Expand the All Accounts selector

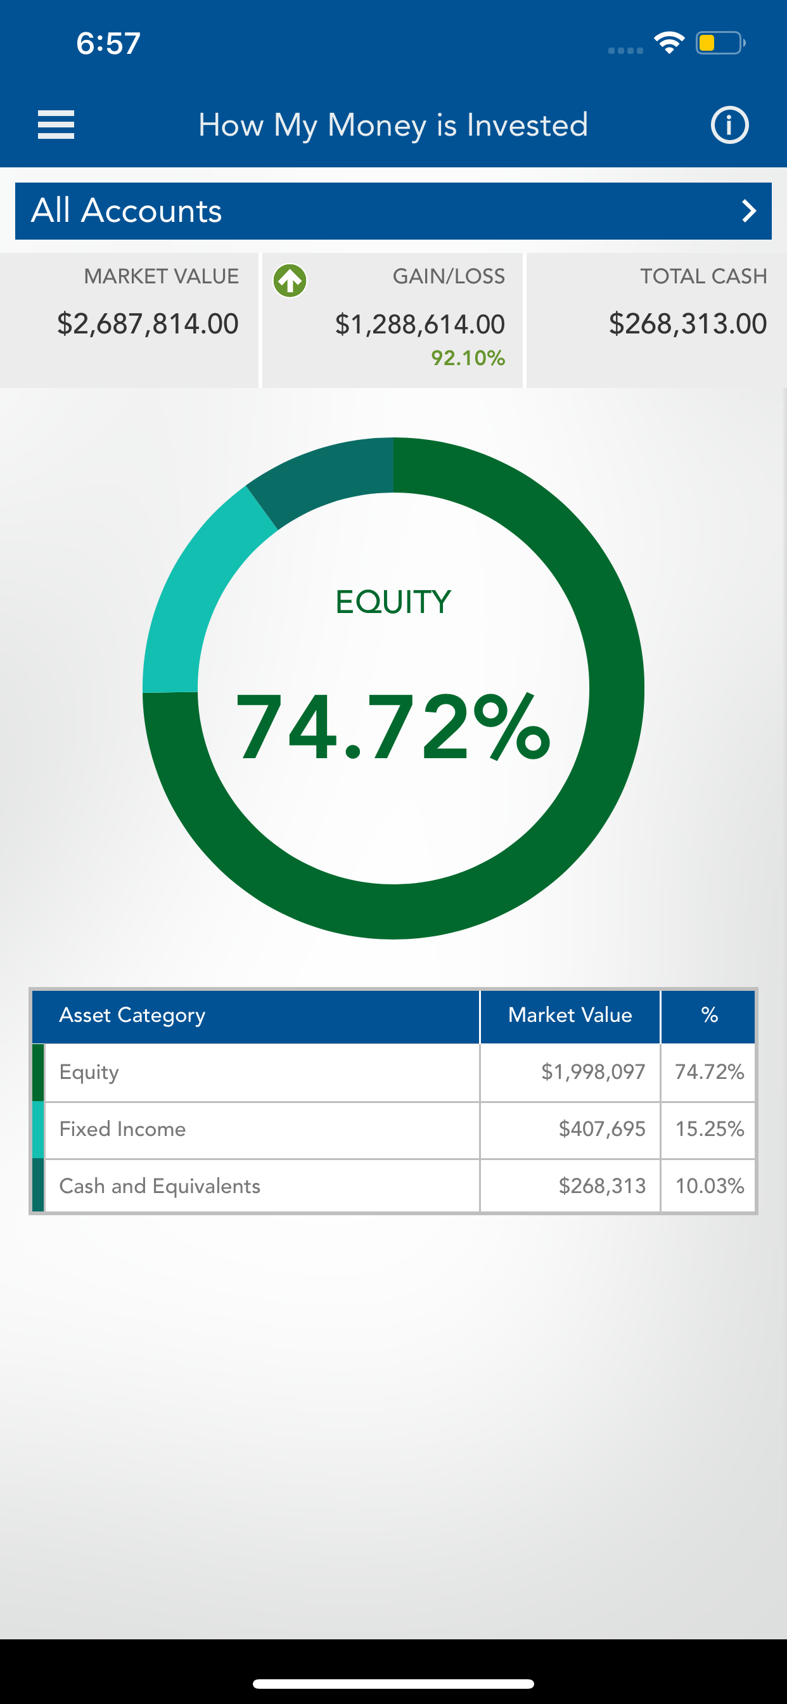click(x=393, y=211)
